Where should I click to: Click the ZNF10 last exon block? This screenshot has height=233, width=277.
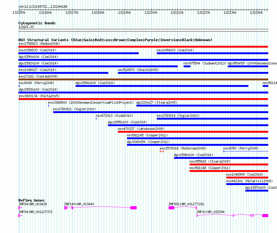(265, 216)
